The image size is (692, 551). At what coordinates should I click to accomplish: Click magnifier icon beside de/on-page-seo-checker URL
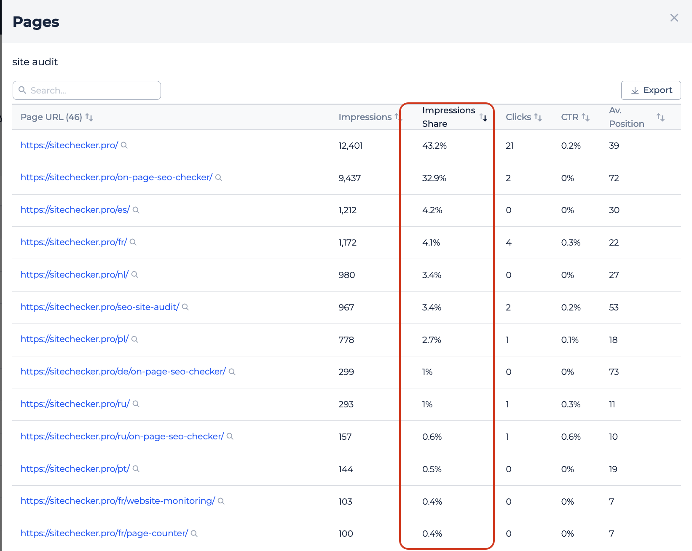[x=232, y=372]
